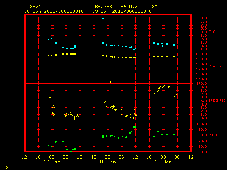Click the 17 Jan date label

pyautogui.click(x=51, y=162)
